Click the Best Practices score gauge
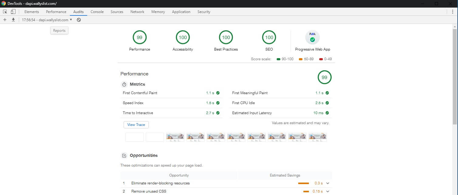The image size is (458, 195). pos(226,38)
